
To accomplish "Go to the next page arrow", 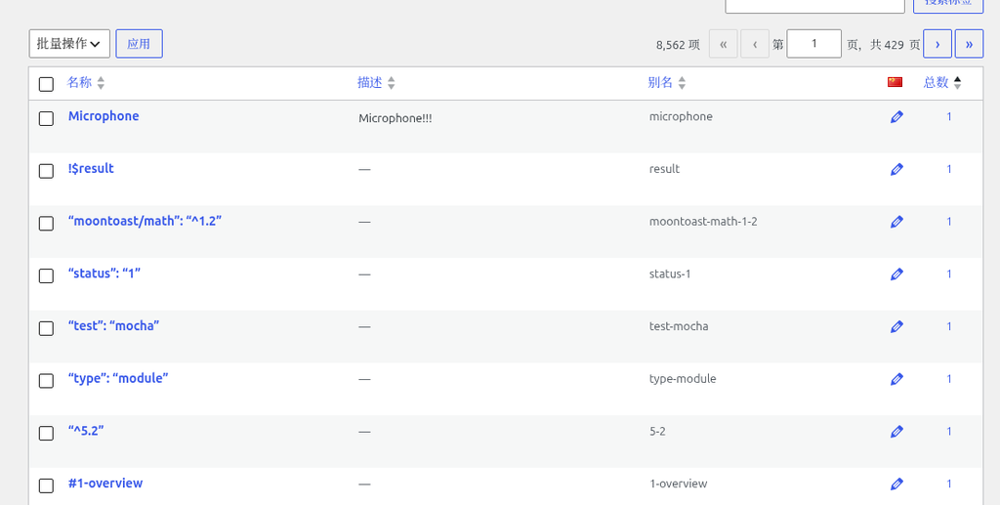I will (937, 44).
